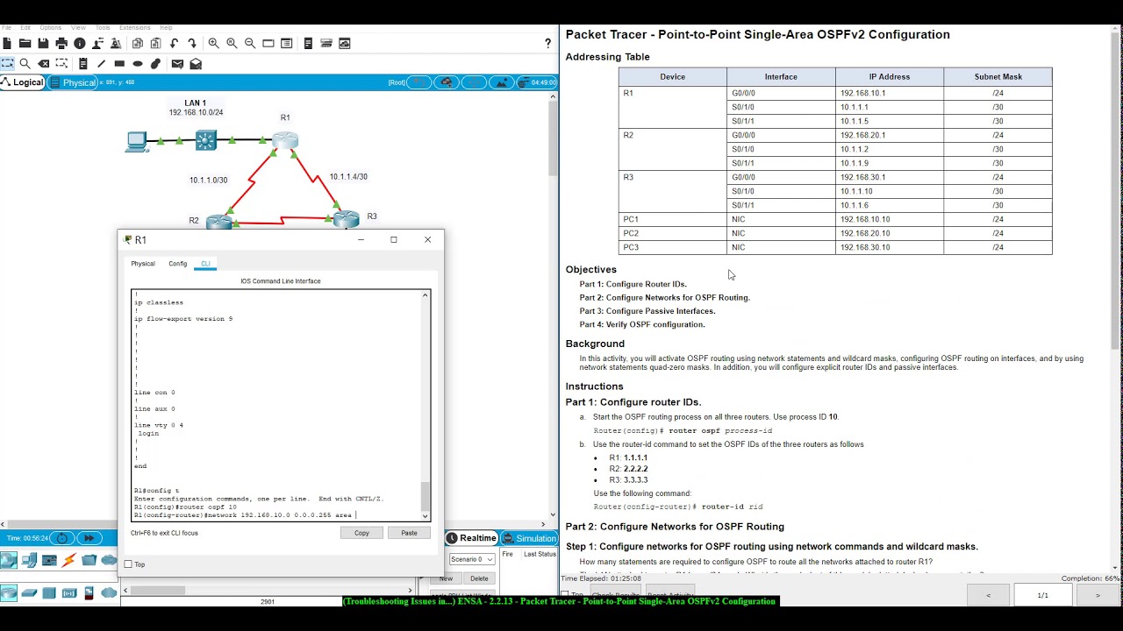The width and height of the screenshot is (1123, 631).
Task: Add simple PDU envelope icon
Action: pyautogui.click(x=177, y=63)
